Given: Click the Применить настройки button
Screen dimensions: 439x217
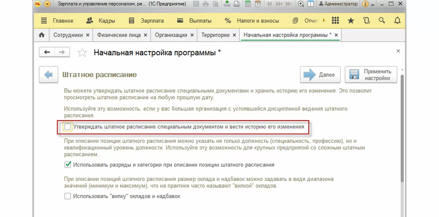Looking at the screenshot, I should pyautogui.click(x=371, y=75).
